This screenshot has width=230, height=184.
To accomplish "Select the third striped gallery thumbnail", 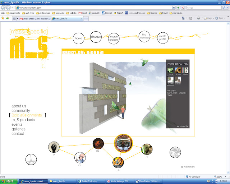I will click(x=185, y=70).
